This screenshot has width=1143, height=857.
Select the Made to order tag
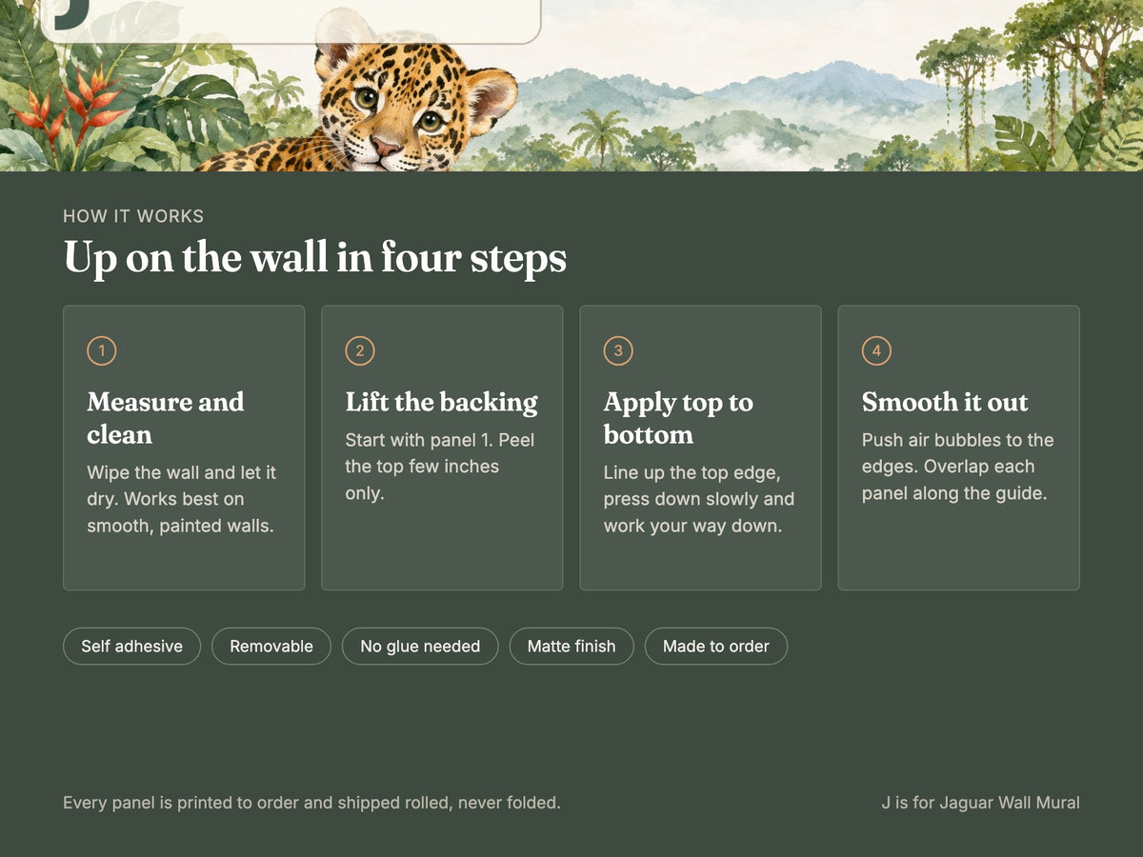716,646
